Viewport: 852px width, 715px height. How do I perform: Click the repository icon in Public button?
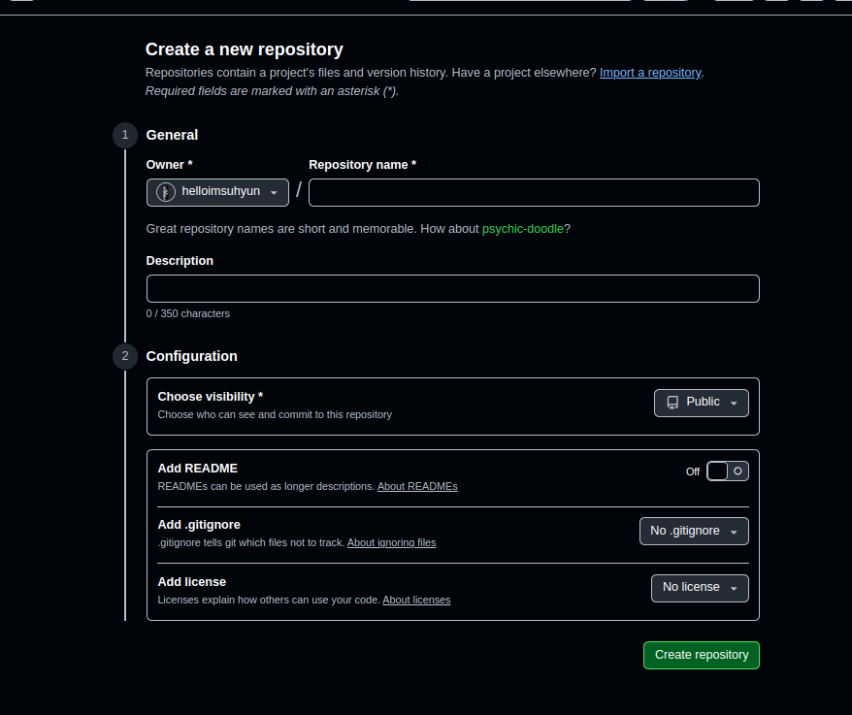672,403
